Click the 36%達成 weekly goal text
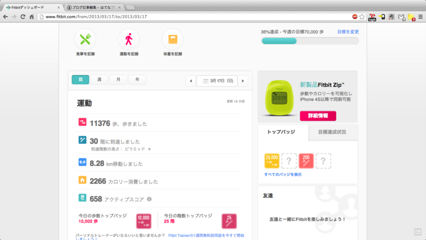 click(x=292, y=32)
